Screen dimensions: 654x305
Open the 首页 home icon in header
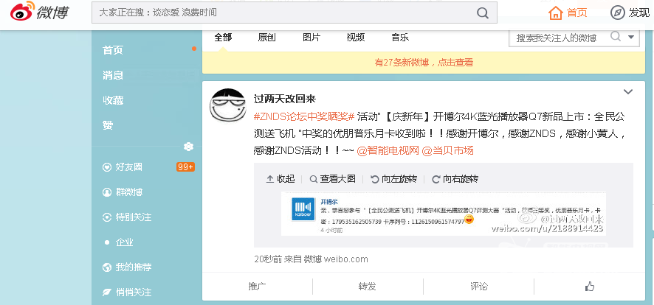tap(556, 13)
